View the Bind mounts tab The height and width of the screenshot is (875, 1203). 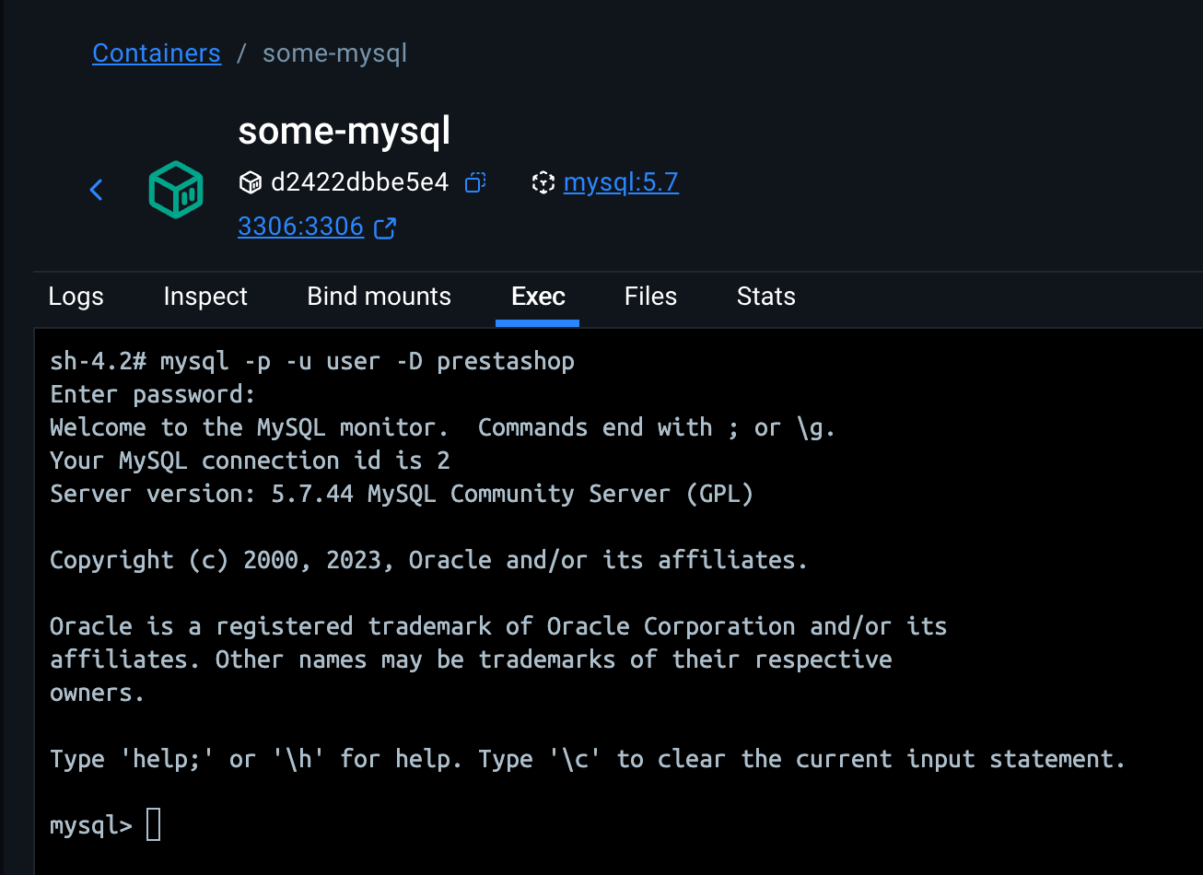tap(379, 297)
